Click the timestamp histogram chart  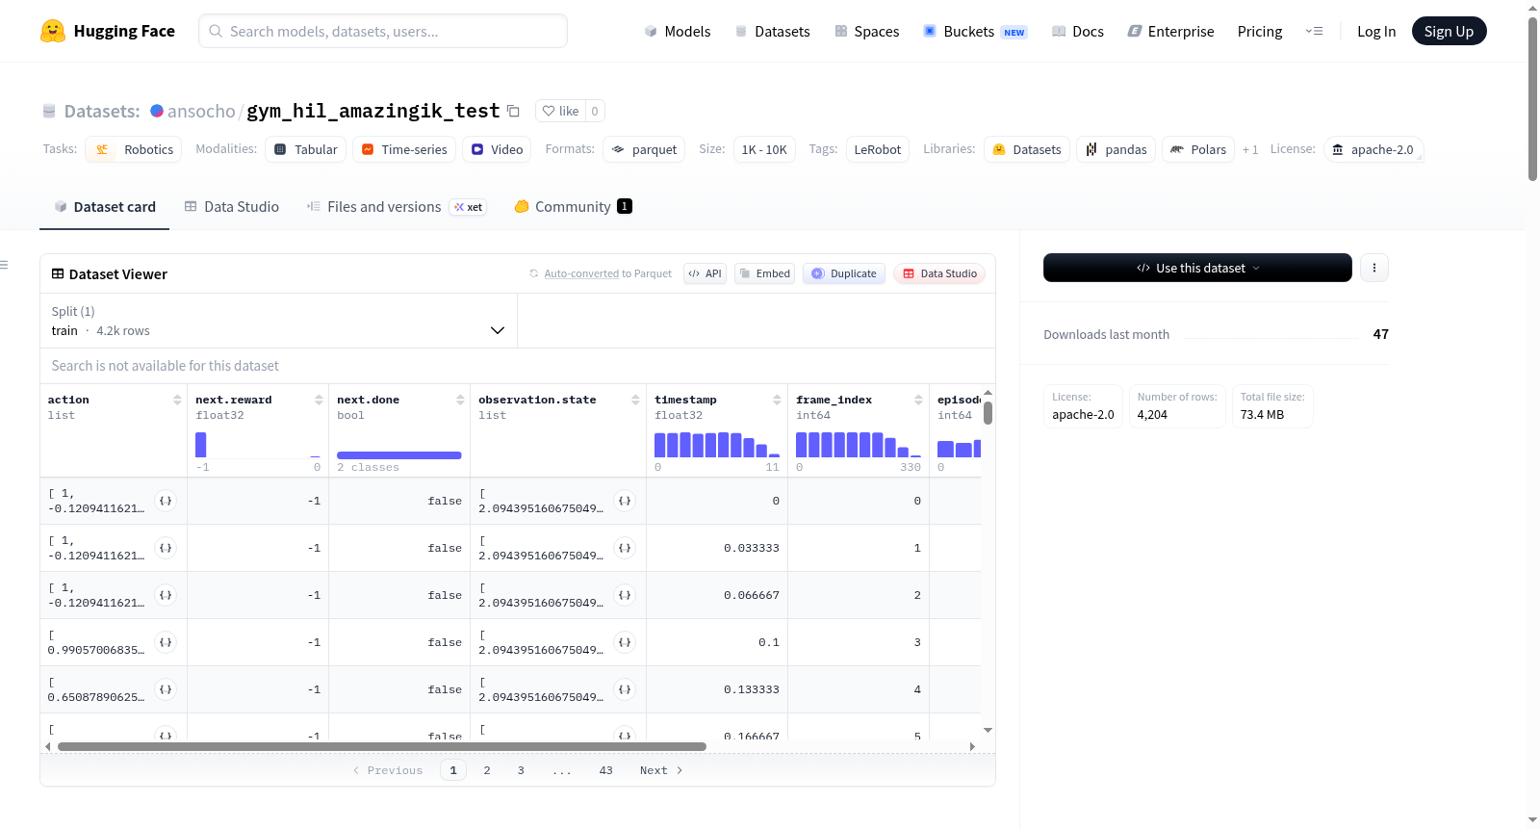tap(717, 445)
